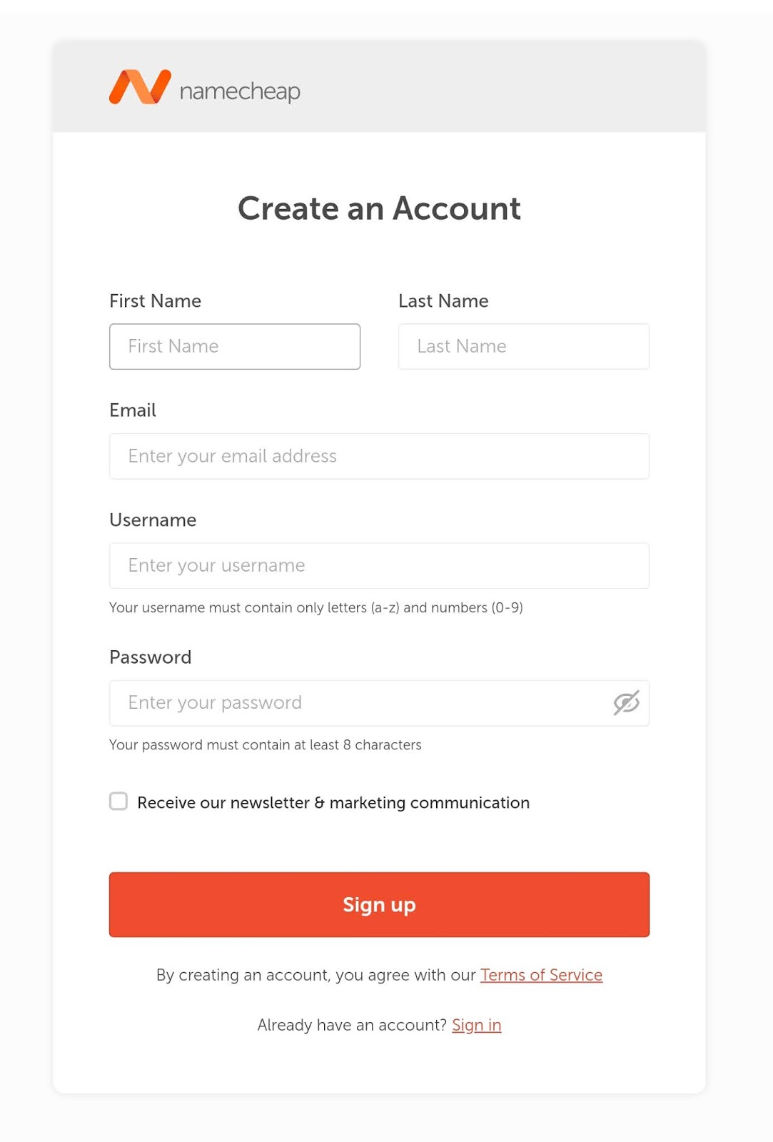Viewport: 773px width, 1142px height.
Task: Click the username letters and numbers hint text
Action: [x=315, y=607]
